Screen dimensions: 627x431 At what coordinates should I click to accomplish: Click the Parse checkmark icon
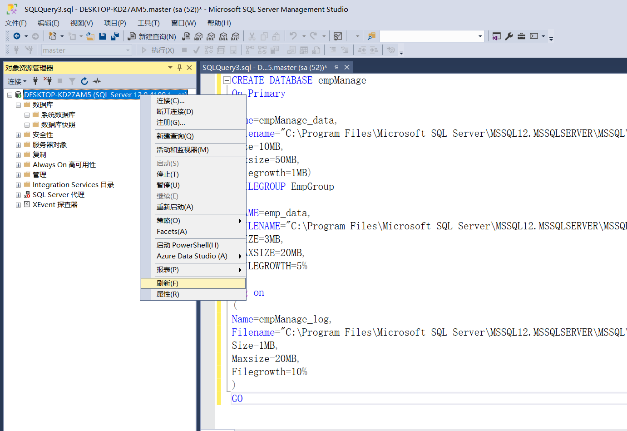(x=196, y=50)
